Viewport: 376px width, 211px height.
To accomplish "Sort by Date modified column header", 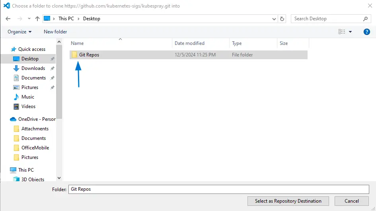I will tap(190, 43).
